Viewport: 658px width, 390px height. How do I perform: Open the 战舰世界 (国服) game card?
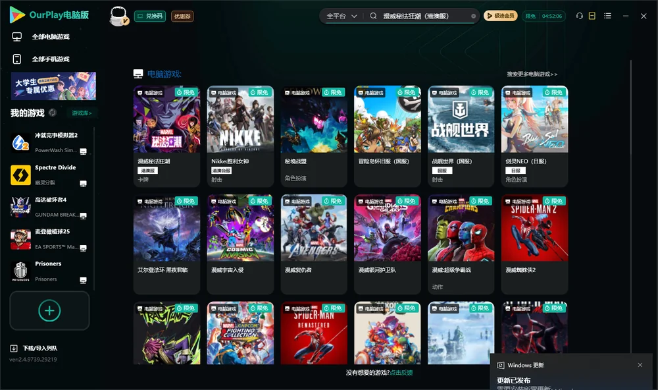[x=461, y=136]
